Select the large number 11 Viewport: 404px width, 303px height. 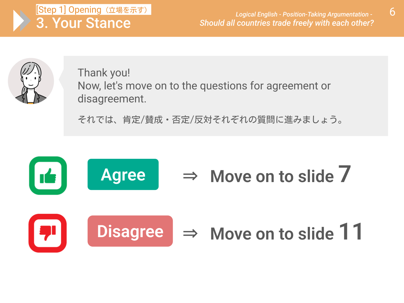[x=351, y=231]
